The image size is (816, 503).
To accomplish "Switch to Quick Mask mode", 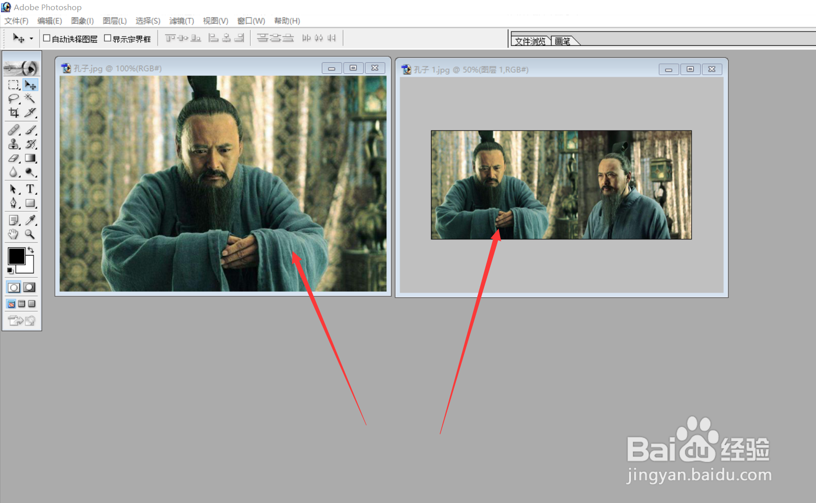I will 30,288.
